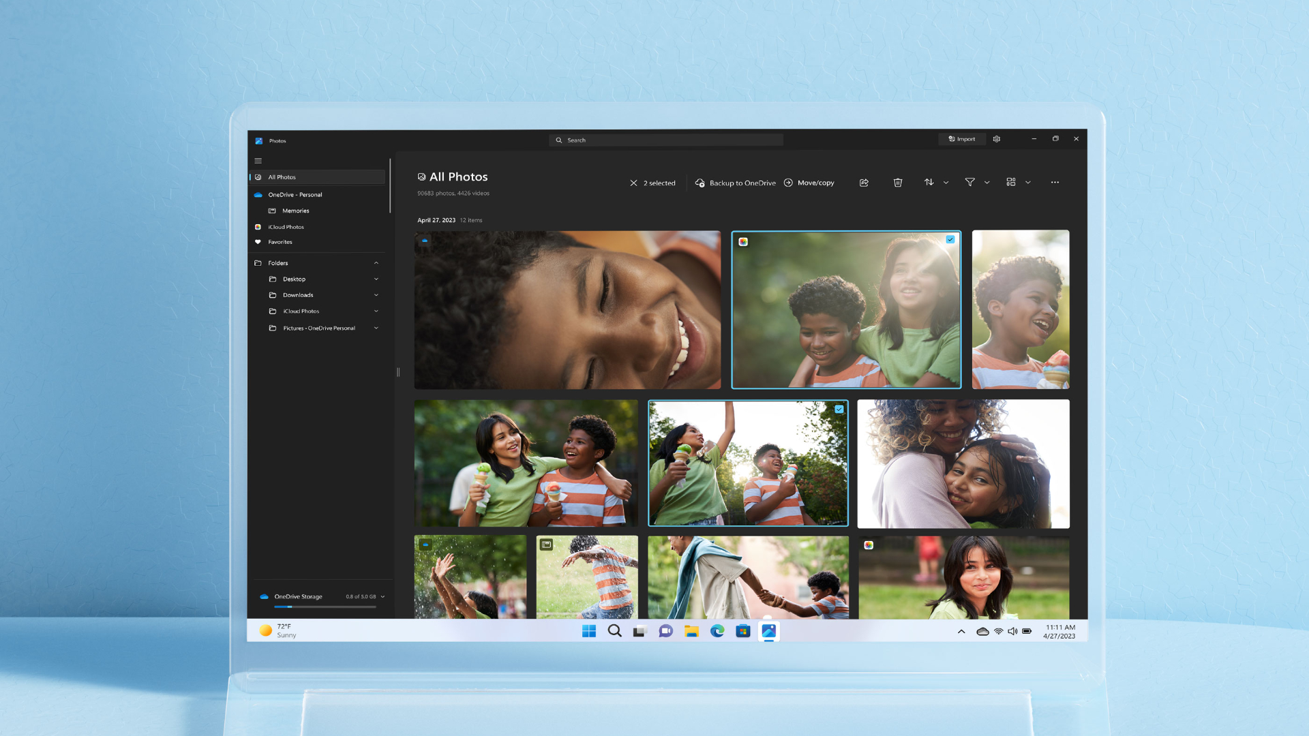Click iCloud badge on sunlit boy and girl photo
The image size is (1309, 736).
coord(743,242)
